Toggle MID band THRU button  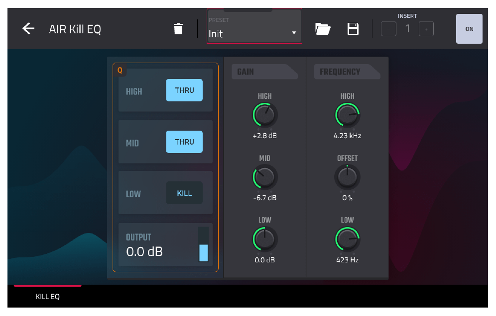184,142
